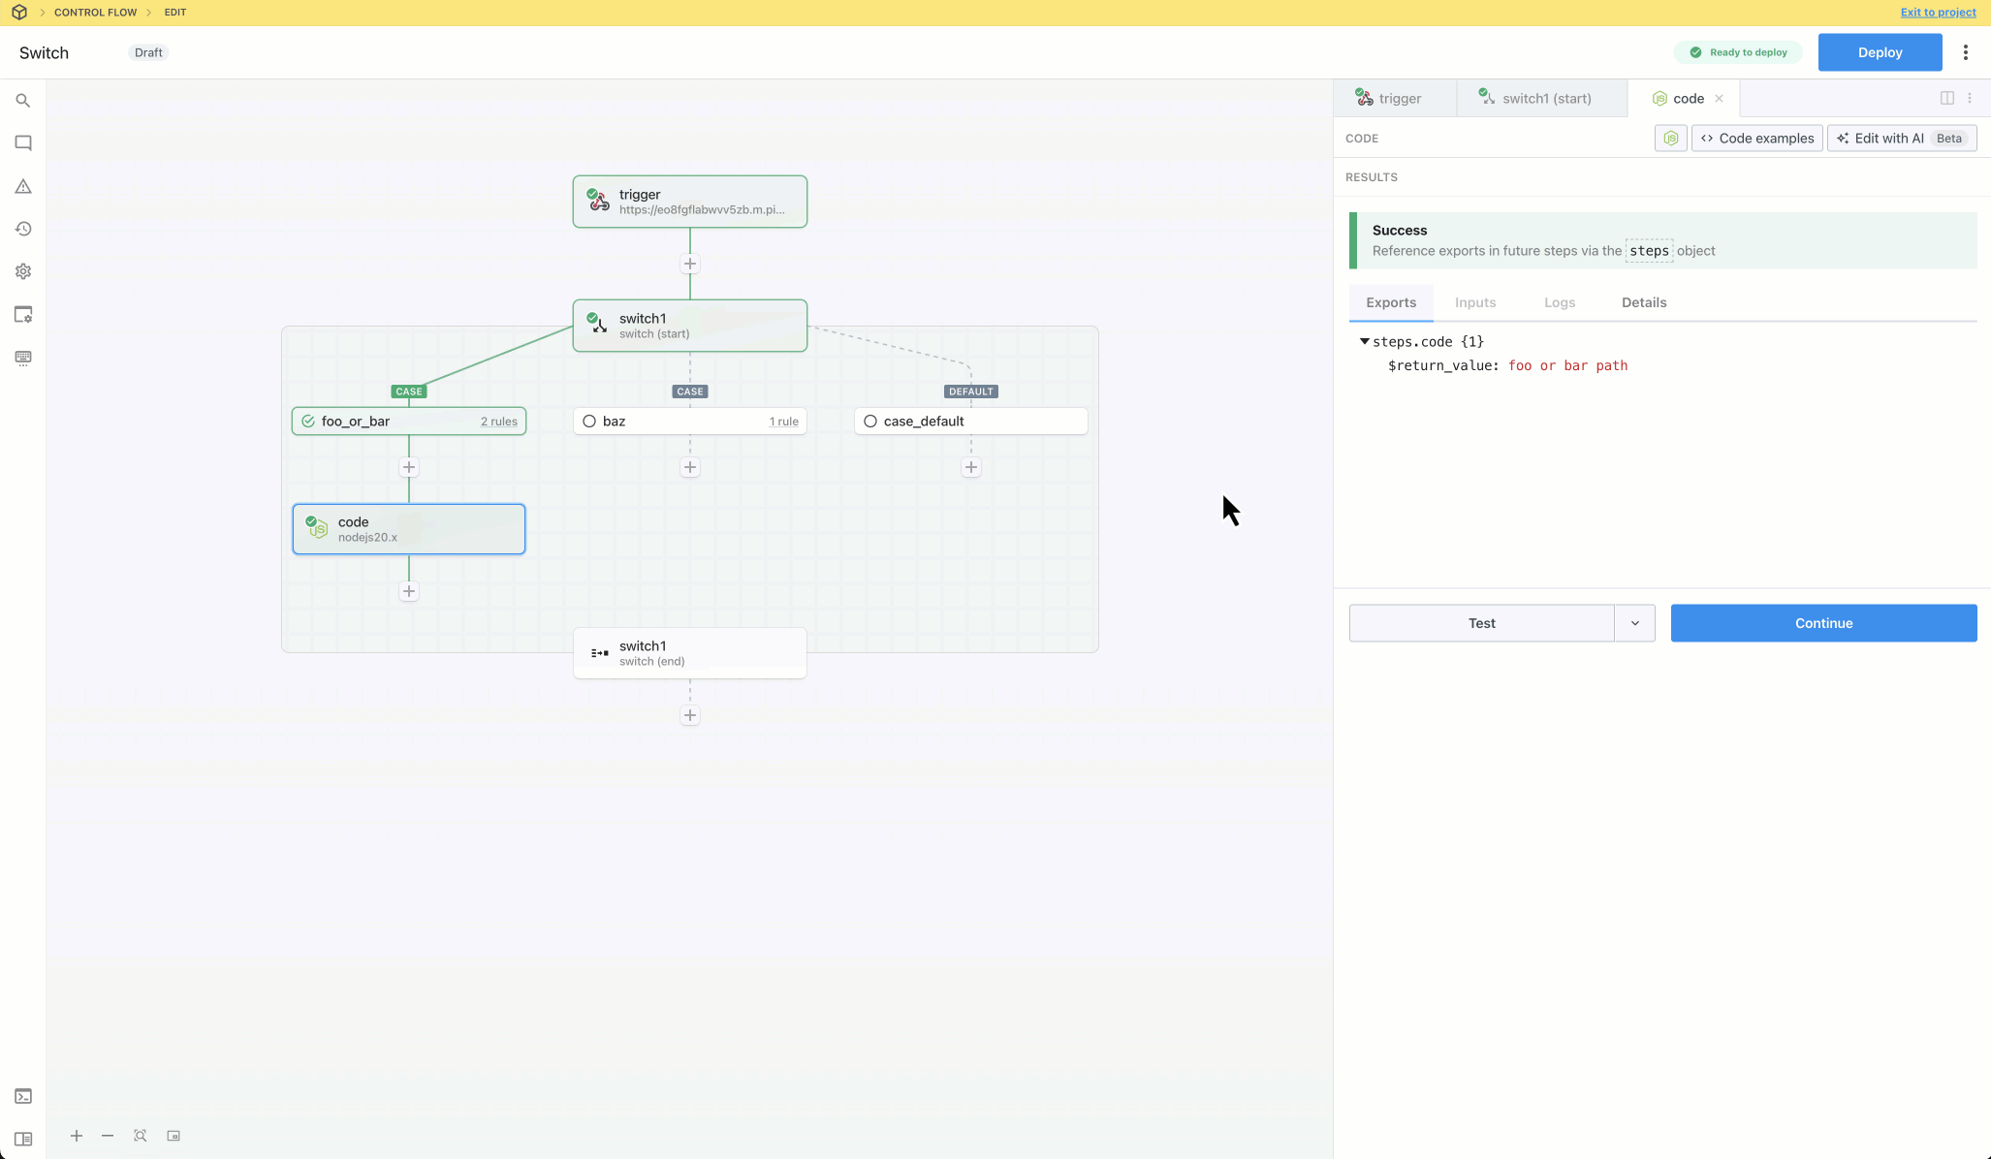Click the fit-to-view zoom icon on canvas
This screenshot has height=1159, width=1991.
click(x=141, y=1136)
